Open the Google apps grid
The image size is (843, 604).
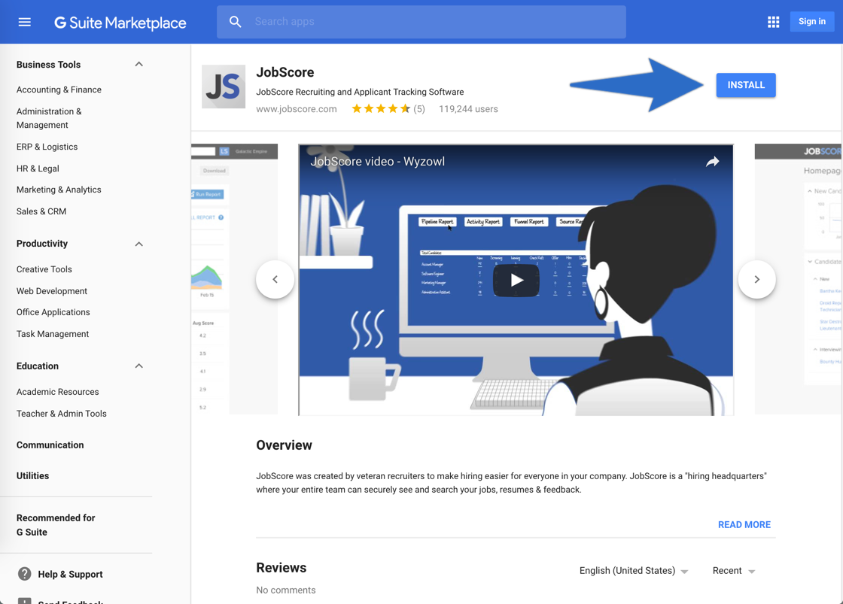click(x=773, y=22)
